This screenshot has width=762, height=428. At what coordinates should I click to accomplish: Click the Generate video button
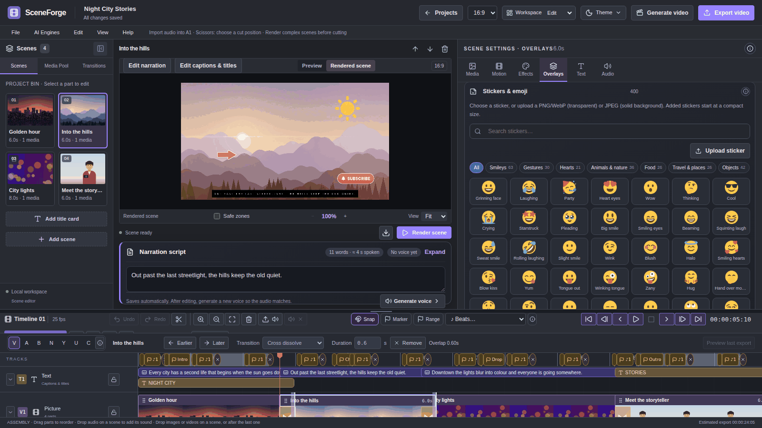pyautogui.click(x=662, y=13)
